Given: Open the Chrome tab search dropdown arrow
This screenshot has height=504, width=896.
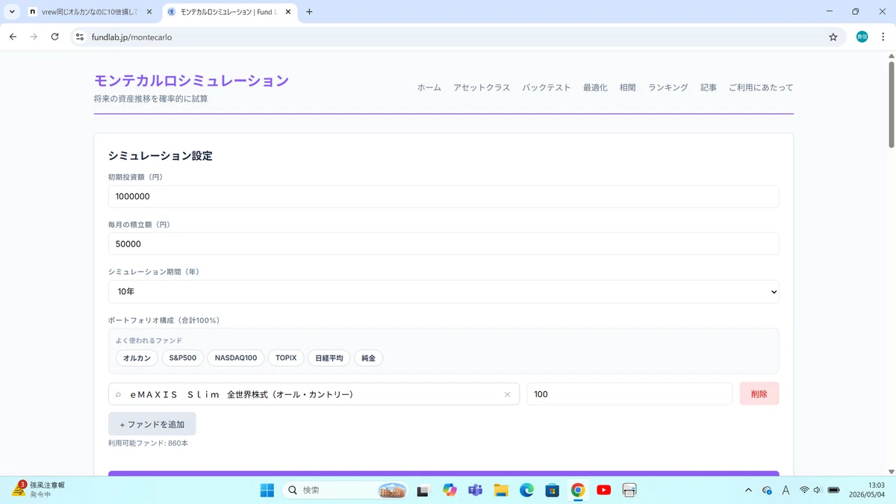Looking at the screenshot, I should (x=12, y=12).
